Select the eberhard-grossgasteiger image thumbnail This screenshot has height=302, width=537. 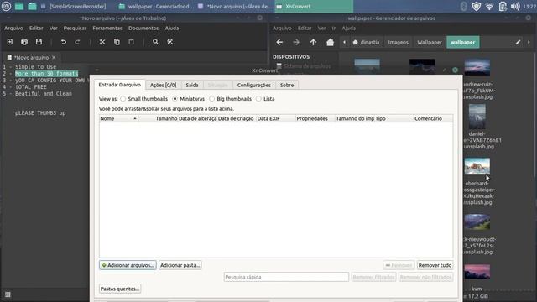pos(477,166)
